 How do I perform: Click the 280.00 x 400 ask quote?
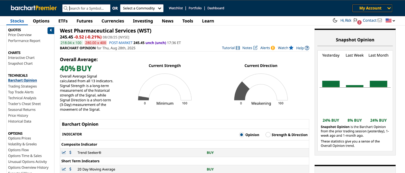coord(96,43)
